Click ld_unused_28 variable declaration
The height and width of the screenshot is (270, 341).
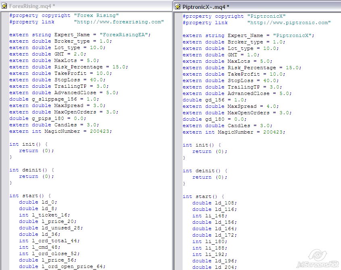[x=51, y=228]
